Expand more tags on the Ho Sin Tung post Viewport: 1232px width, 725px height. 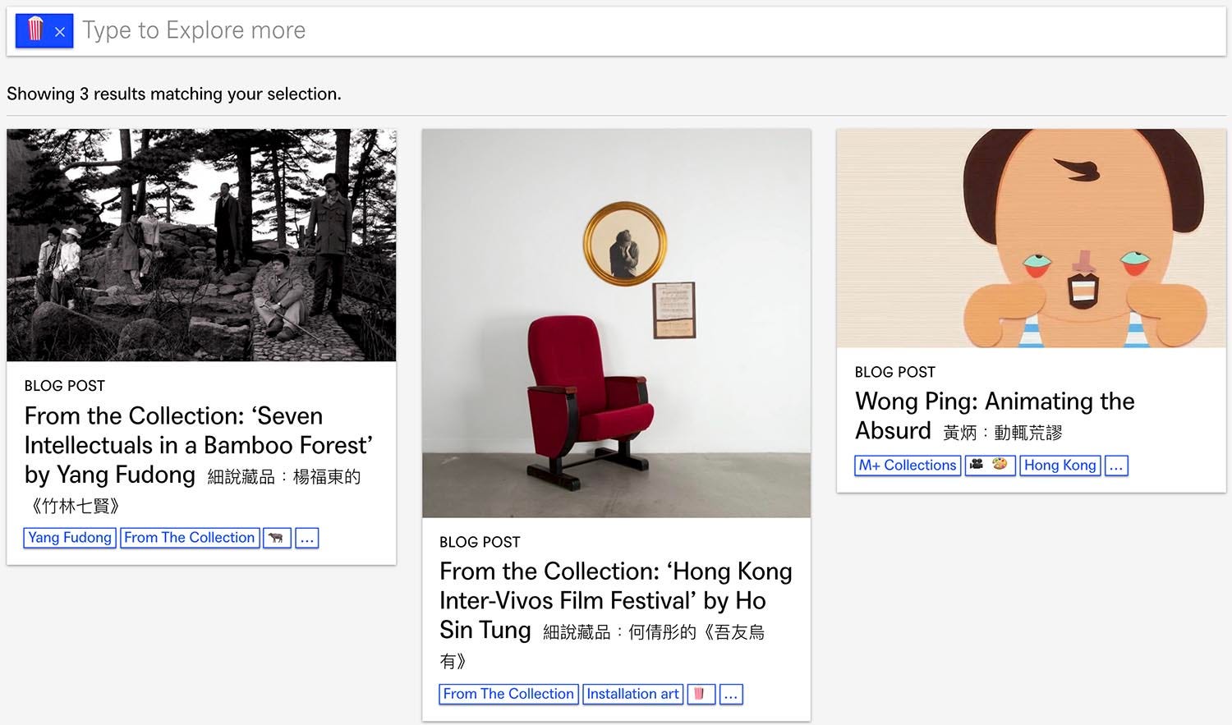point(731,695)
